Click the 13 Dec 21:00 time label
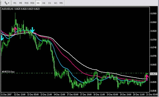 coord(46,94)
